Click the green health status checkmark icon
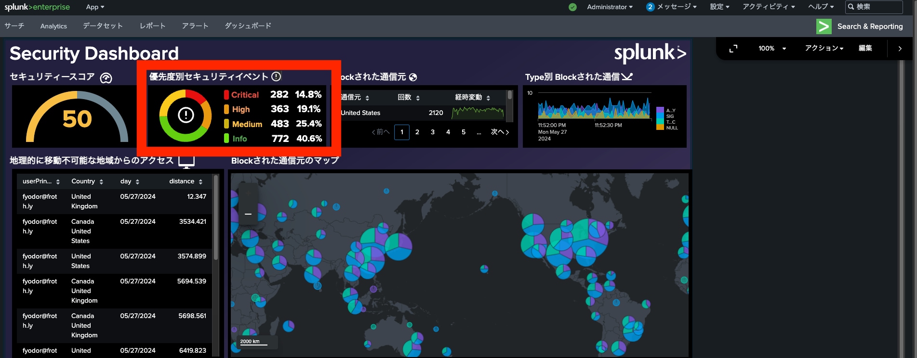The width and height of the screenshot is (917, 358). tap(572, 7)
